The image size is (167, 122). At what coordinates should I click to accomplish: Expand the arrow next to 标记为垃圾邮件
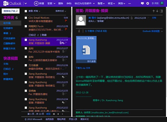tap(94, 3)
